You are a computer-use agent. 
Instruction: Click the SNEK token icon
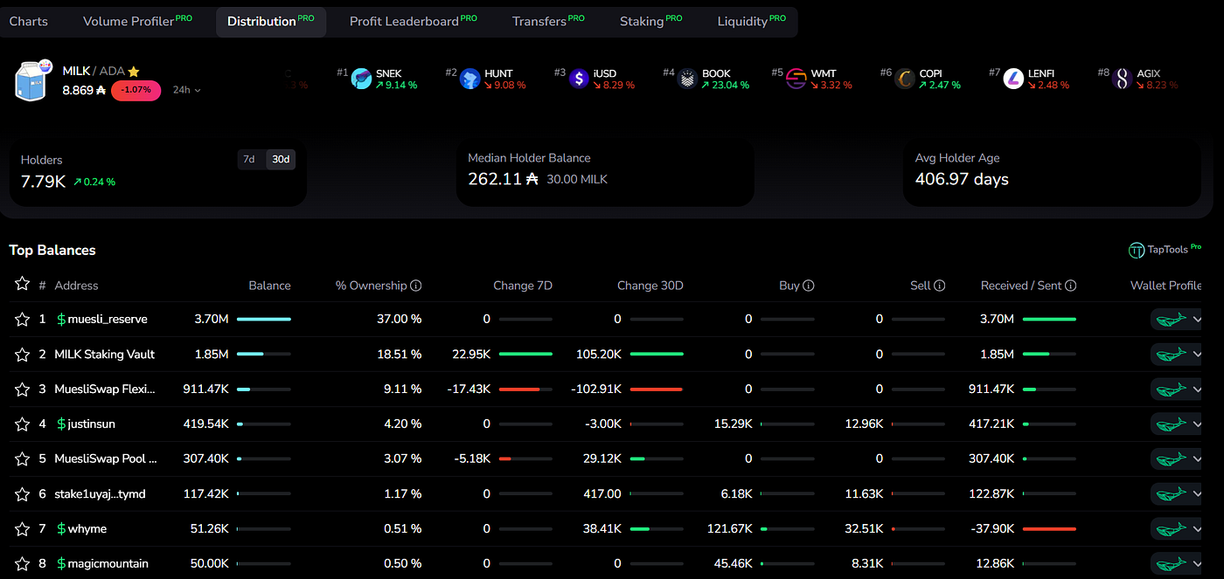coord(361,79)
